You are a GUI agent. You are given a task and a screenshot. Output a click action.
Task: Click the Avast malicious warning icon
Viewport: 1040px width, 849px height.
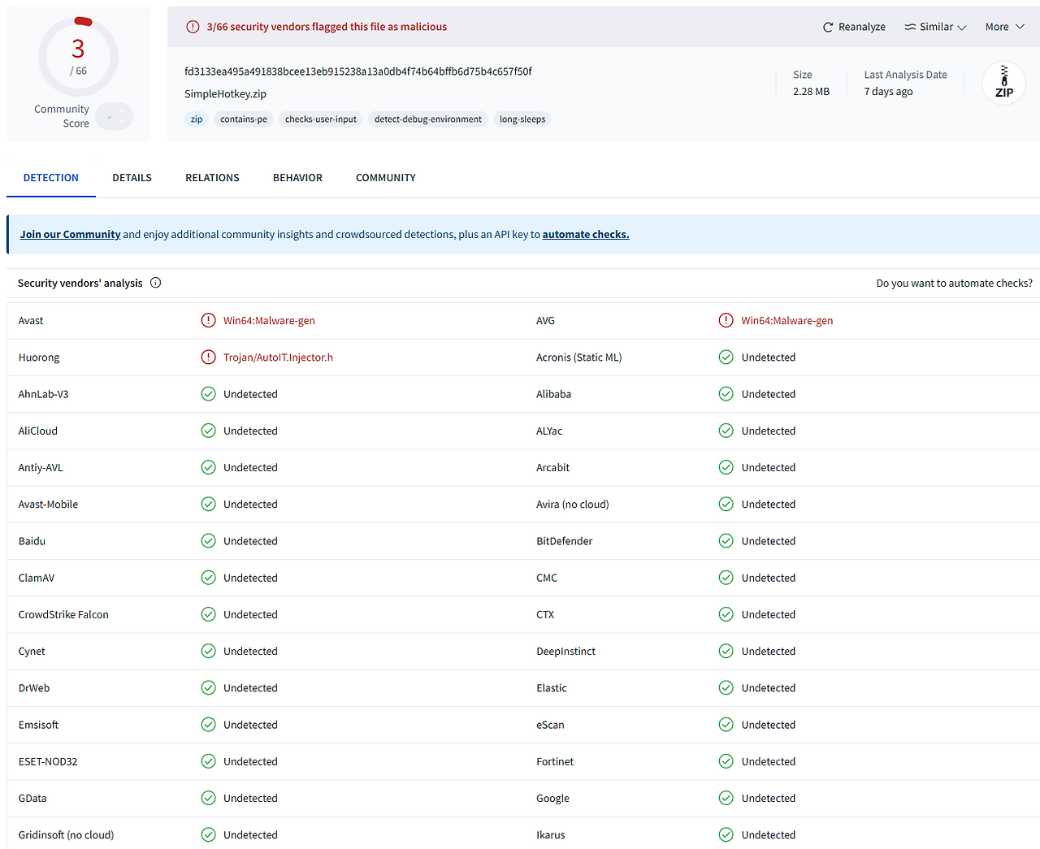click(x=208, y=320)
